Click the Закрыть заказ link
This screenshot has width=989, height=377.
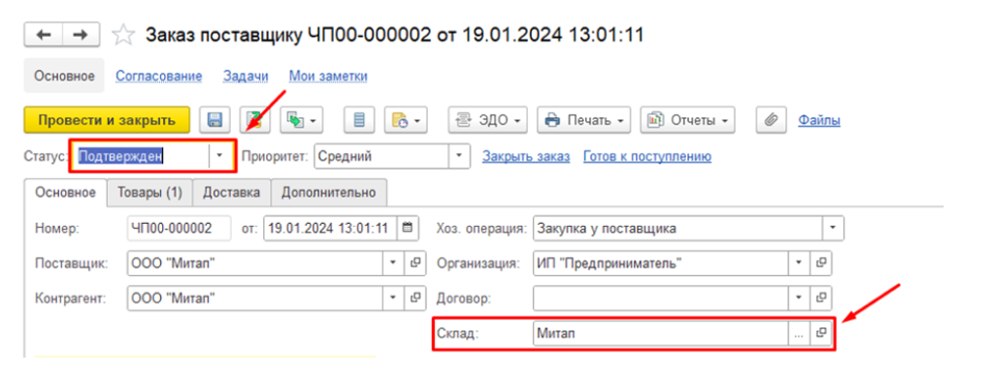pyautogui.click(x=526, y=156)
